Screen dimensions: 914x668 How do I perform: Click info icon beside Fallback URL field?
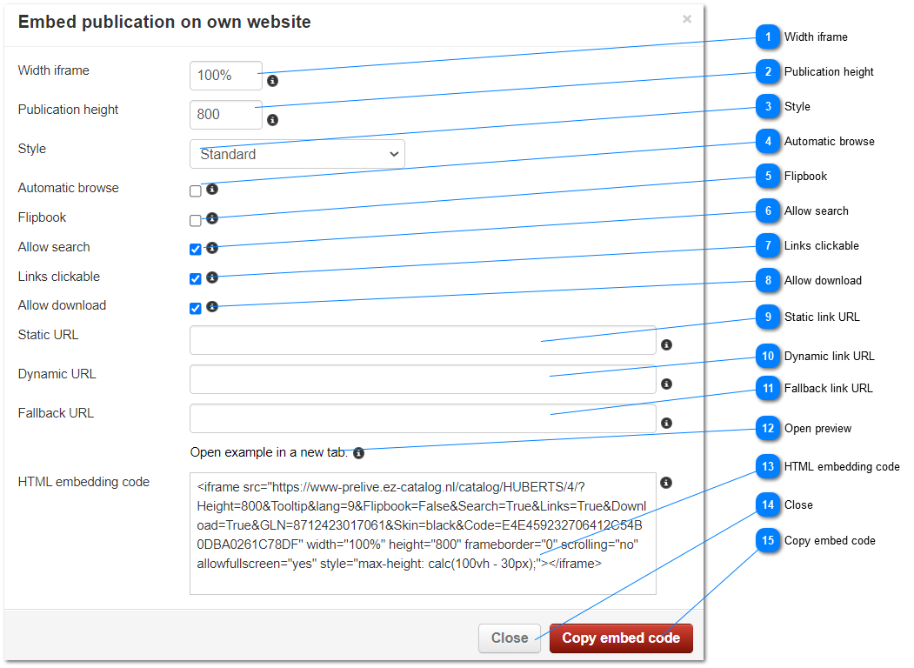click(667, 424)
